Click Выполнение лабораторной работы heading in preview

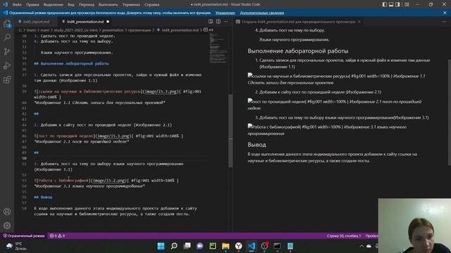tap(298, 51)
